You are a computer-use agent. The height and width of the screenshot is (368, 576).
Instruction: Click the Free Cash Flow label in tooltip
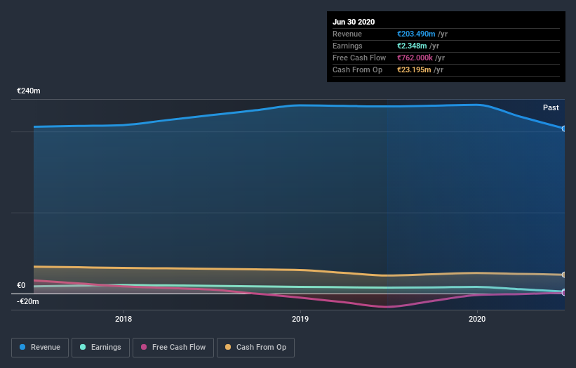click(359, 58)
